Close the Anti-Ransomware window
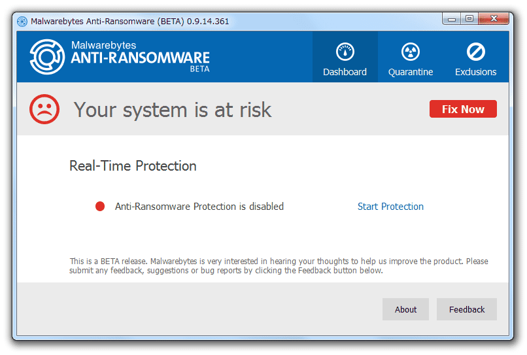Viewport: 527px width, 355px height. point(494,19)
